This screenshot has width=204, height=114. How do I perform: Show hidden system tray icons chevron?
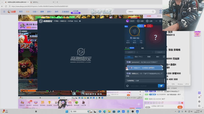(x=175, y=111)
